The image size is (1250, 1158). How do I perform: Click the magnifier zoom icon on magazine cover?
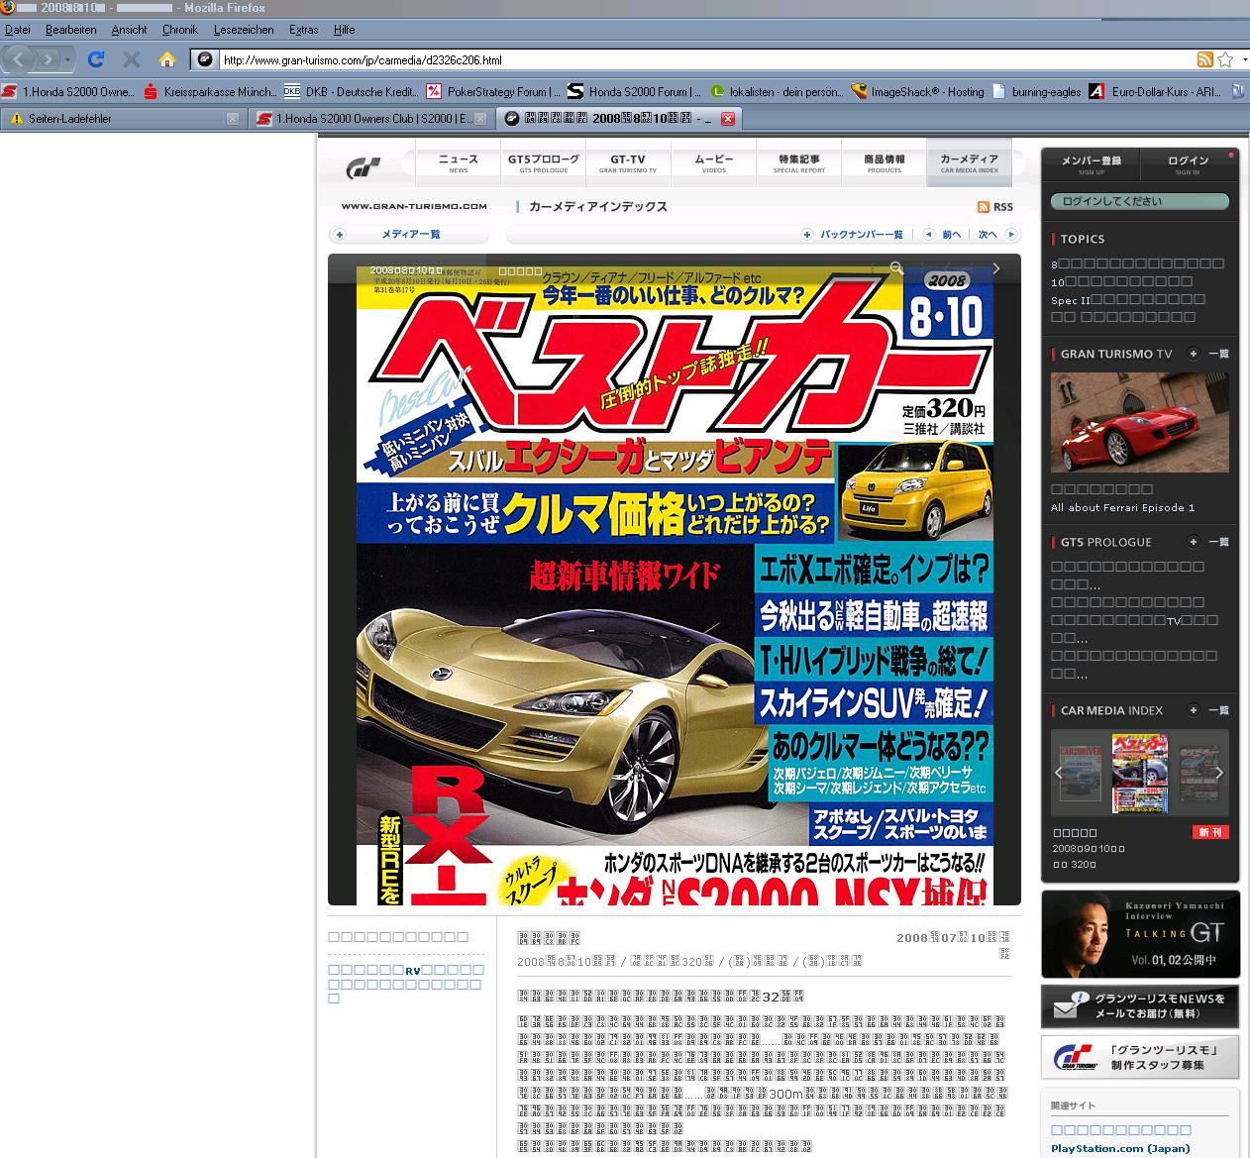(896, 268)
